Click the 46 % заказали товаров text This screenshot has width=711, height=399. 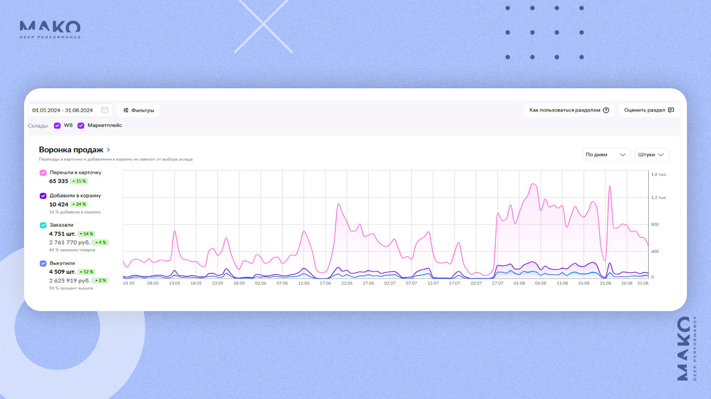pos(72,250)
